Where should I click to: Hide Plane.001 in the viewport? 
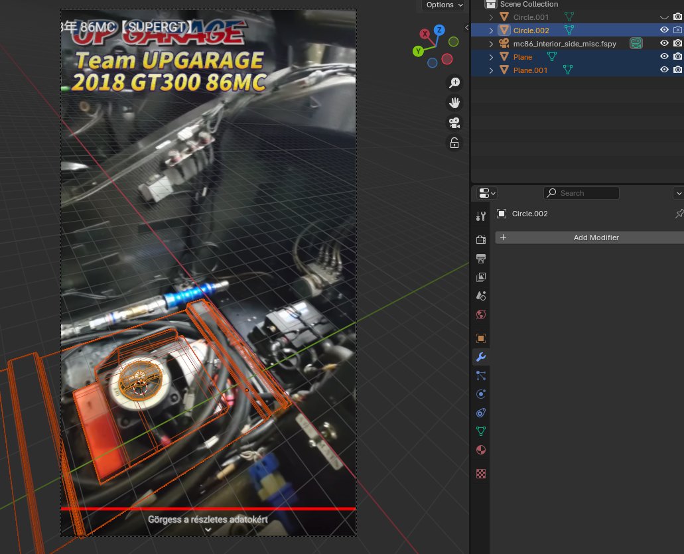point(664,70)
